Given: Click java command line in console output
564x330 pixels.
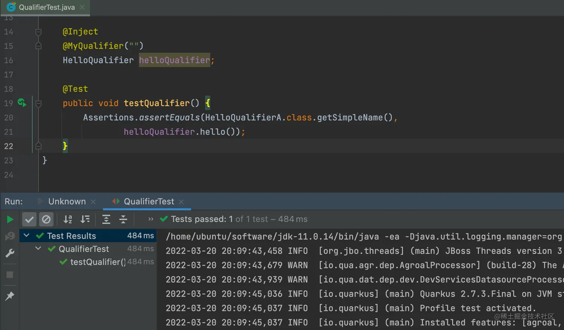Looking at the screenshot, I should pos(364,237).
